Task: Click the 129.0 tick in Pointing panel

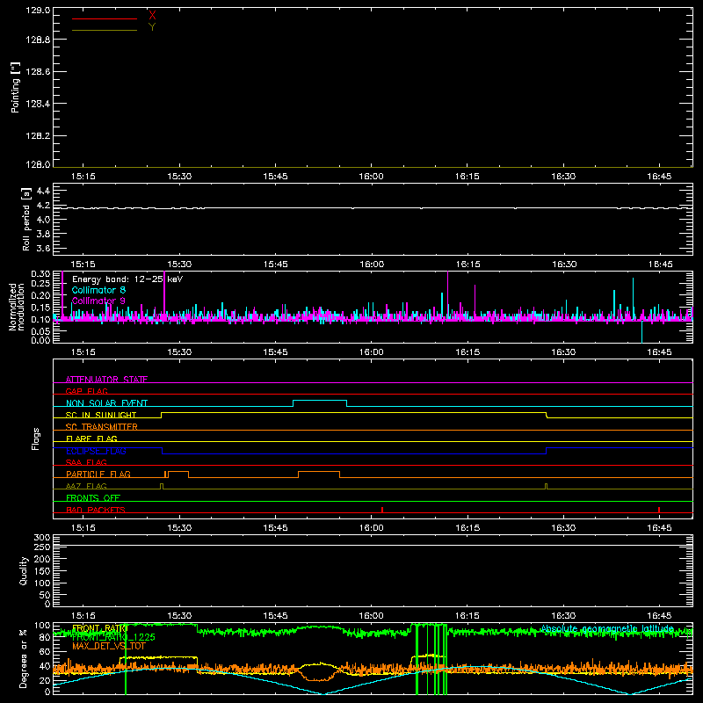Action: click(x=38, y=10)
